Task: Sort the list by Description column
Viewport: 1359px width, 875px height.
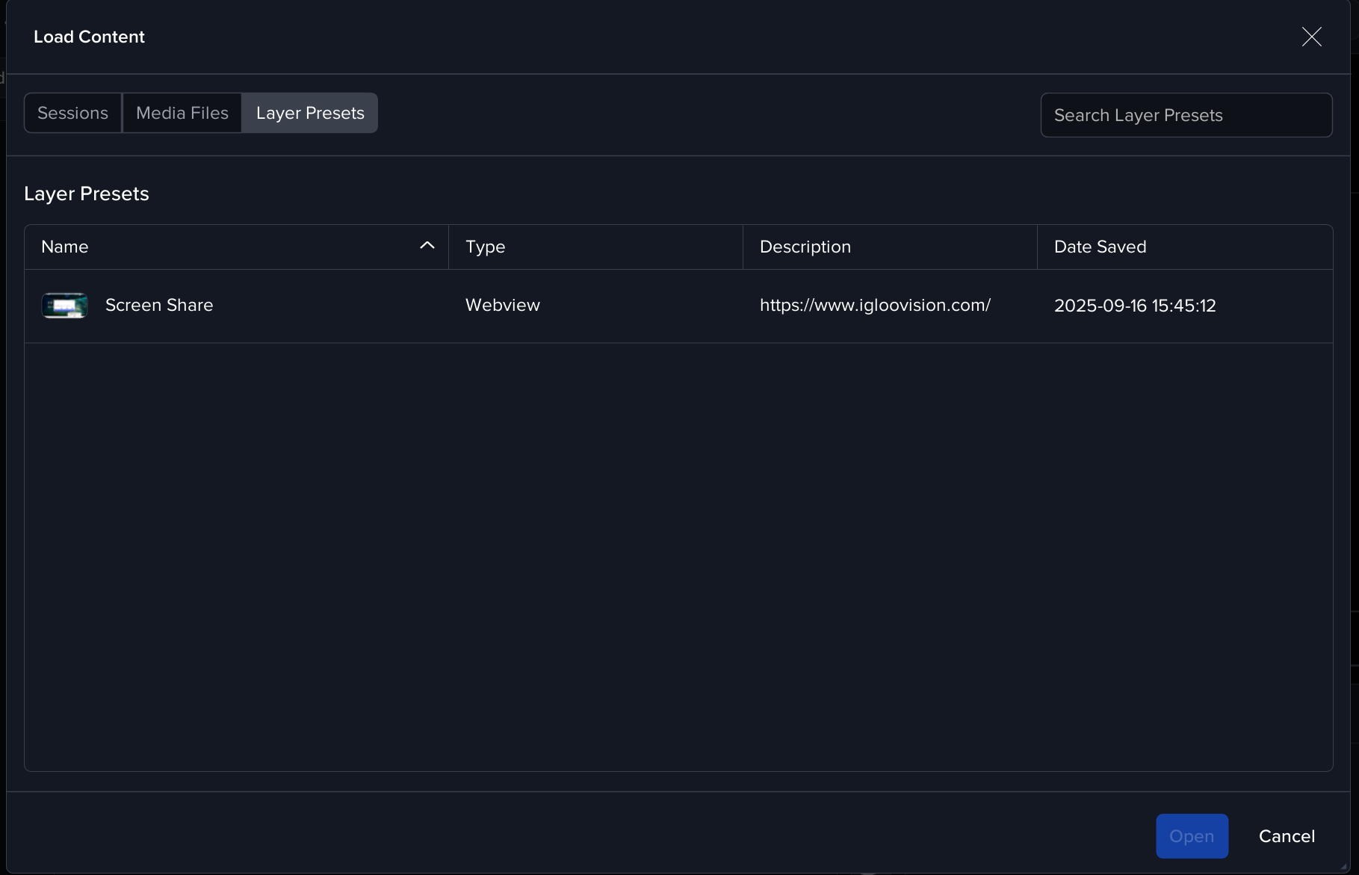Action: (805, 247)
